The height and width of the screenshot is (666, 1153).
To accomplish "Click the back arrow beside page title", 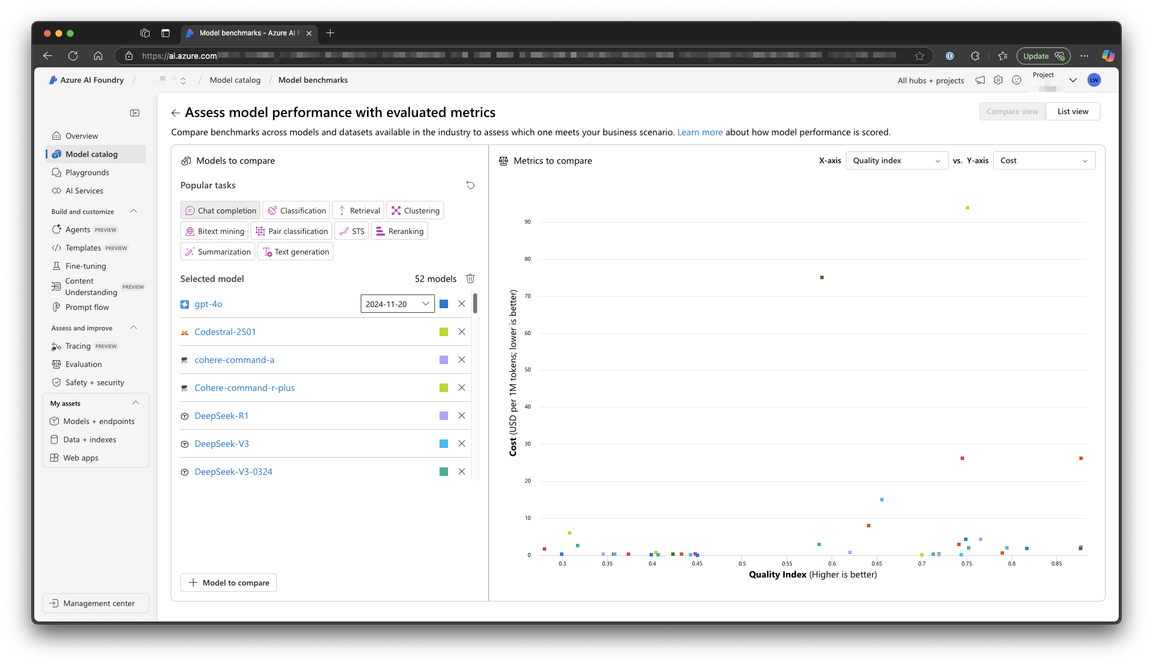I will (x=176, y=113).
